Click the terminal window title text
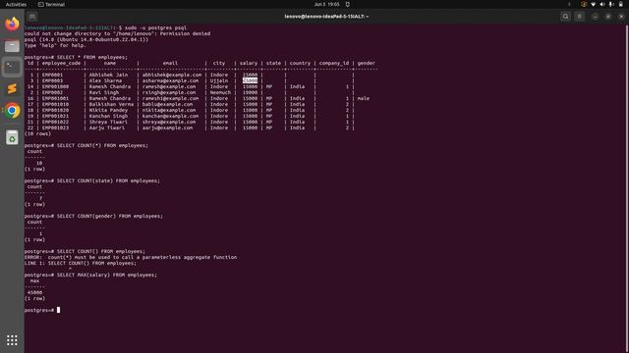Viewport: 629px width, 353px height. pyautogui.click(x=326, y=17)
